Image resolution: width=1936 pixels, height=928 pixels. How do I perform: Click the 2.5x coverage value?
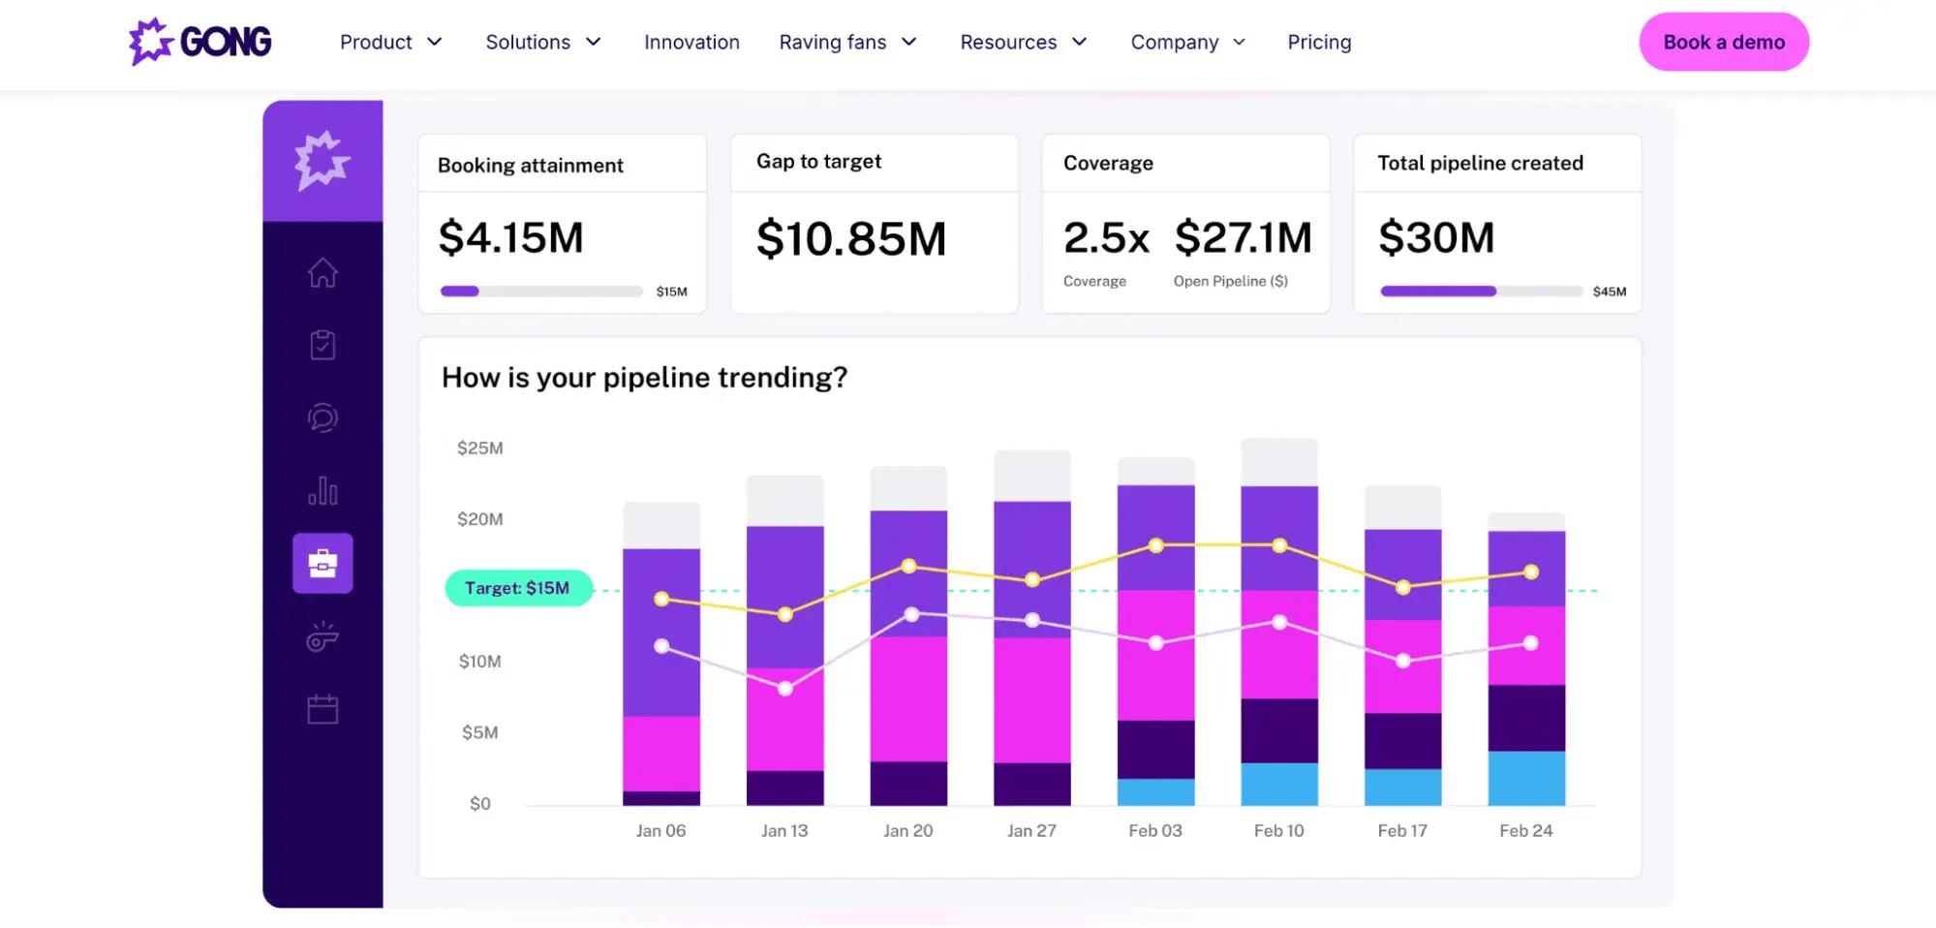1107,237
